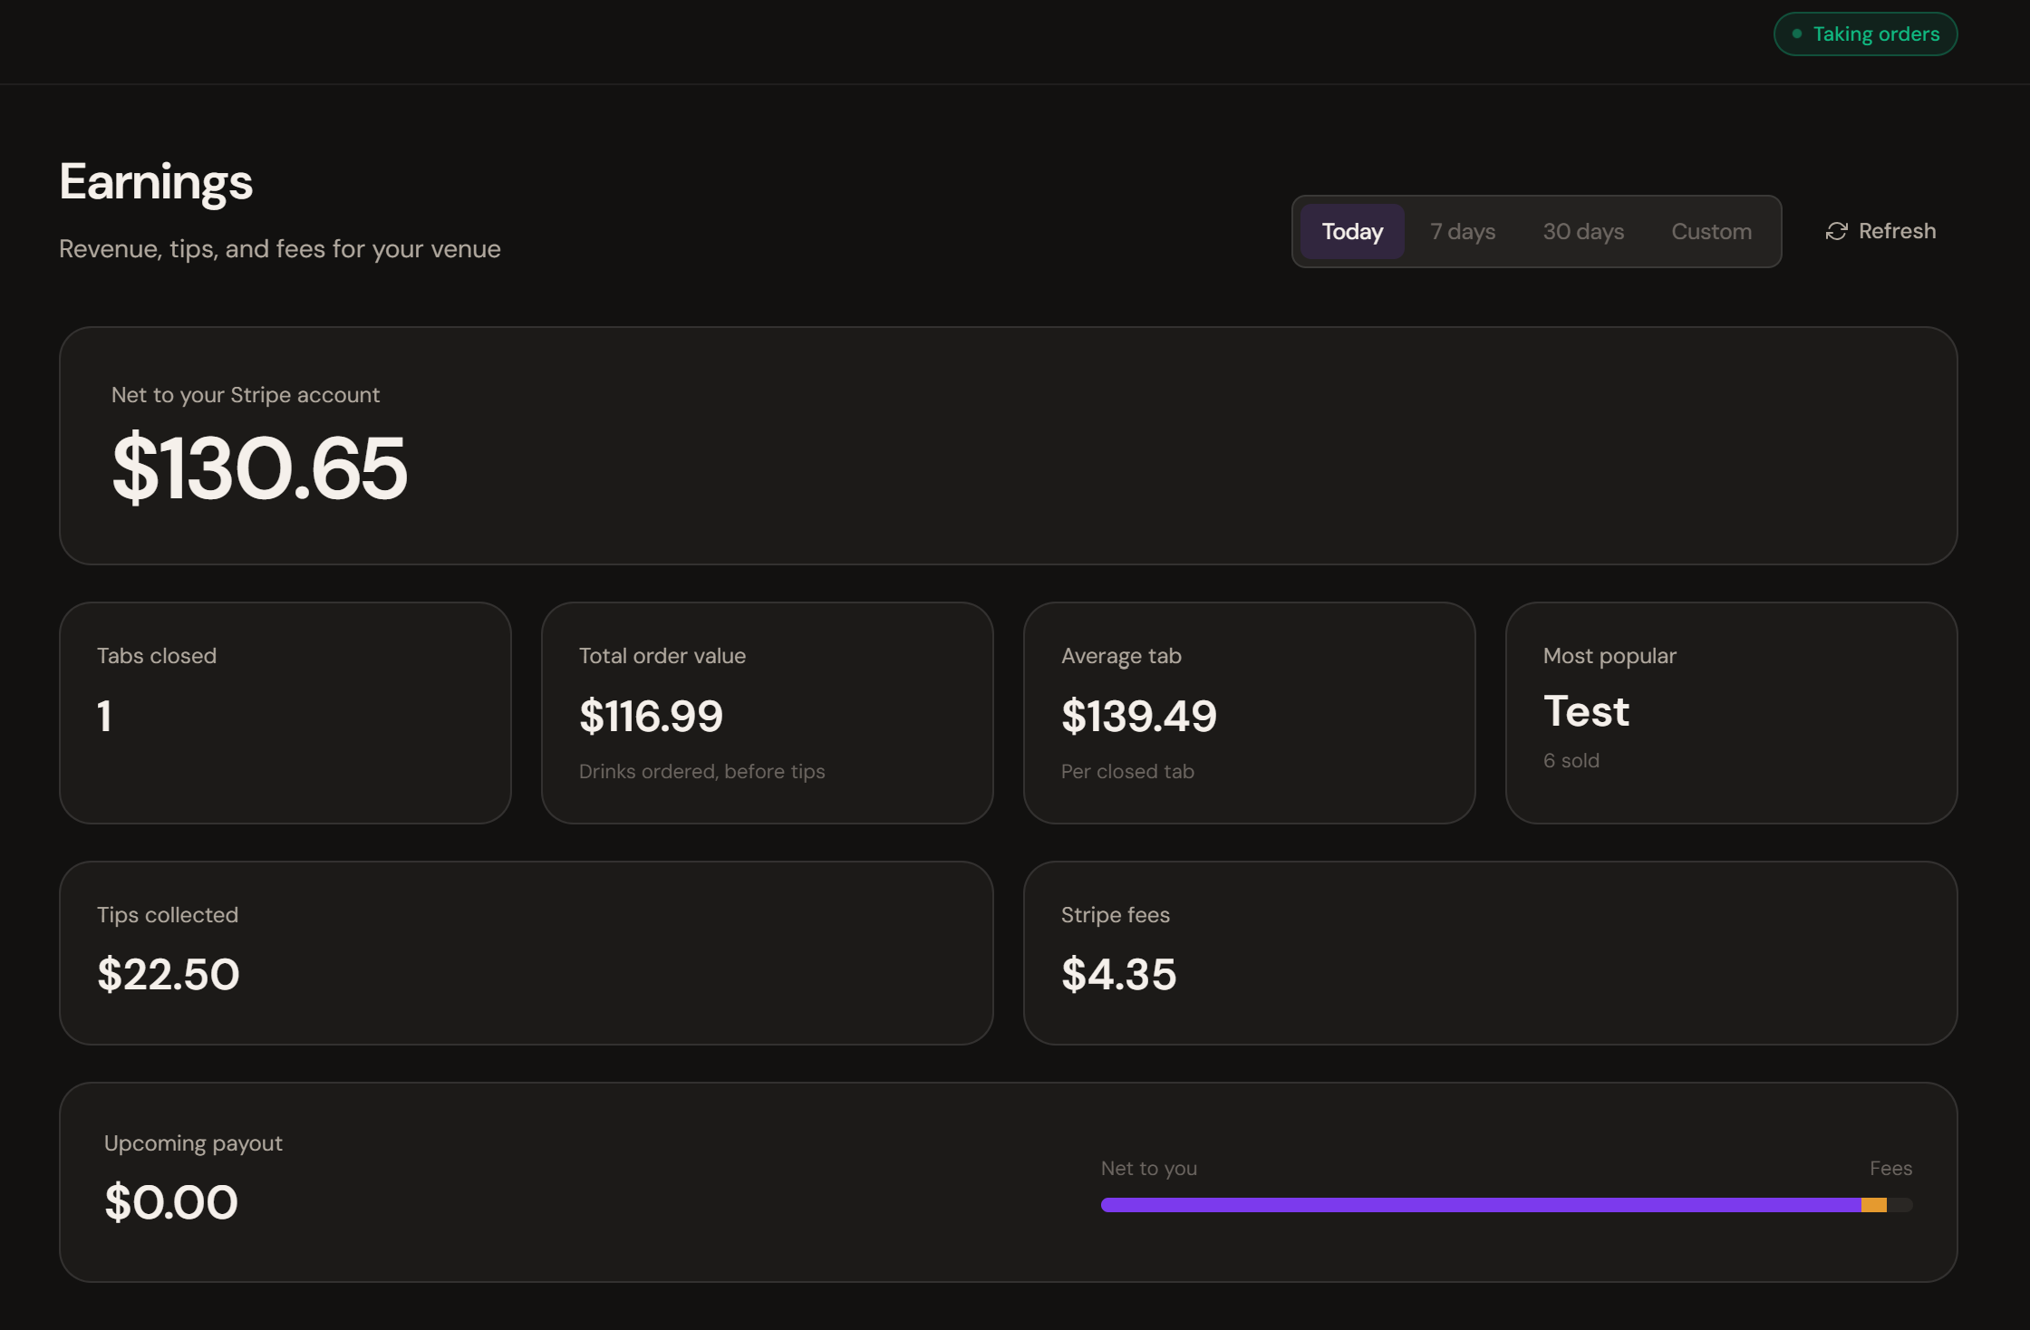Click the $130.65 net amount
The height and width of the screenshot is (1330, 2030).
click(x=259, y=468)
